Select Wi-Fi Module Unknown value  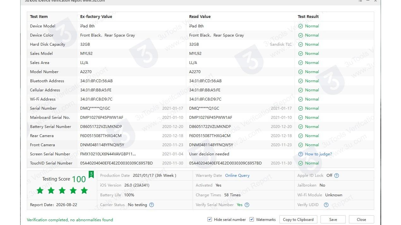(x=334, y=195)
